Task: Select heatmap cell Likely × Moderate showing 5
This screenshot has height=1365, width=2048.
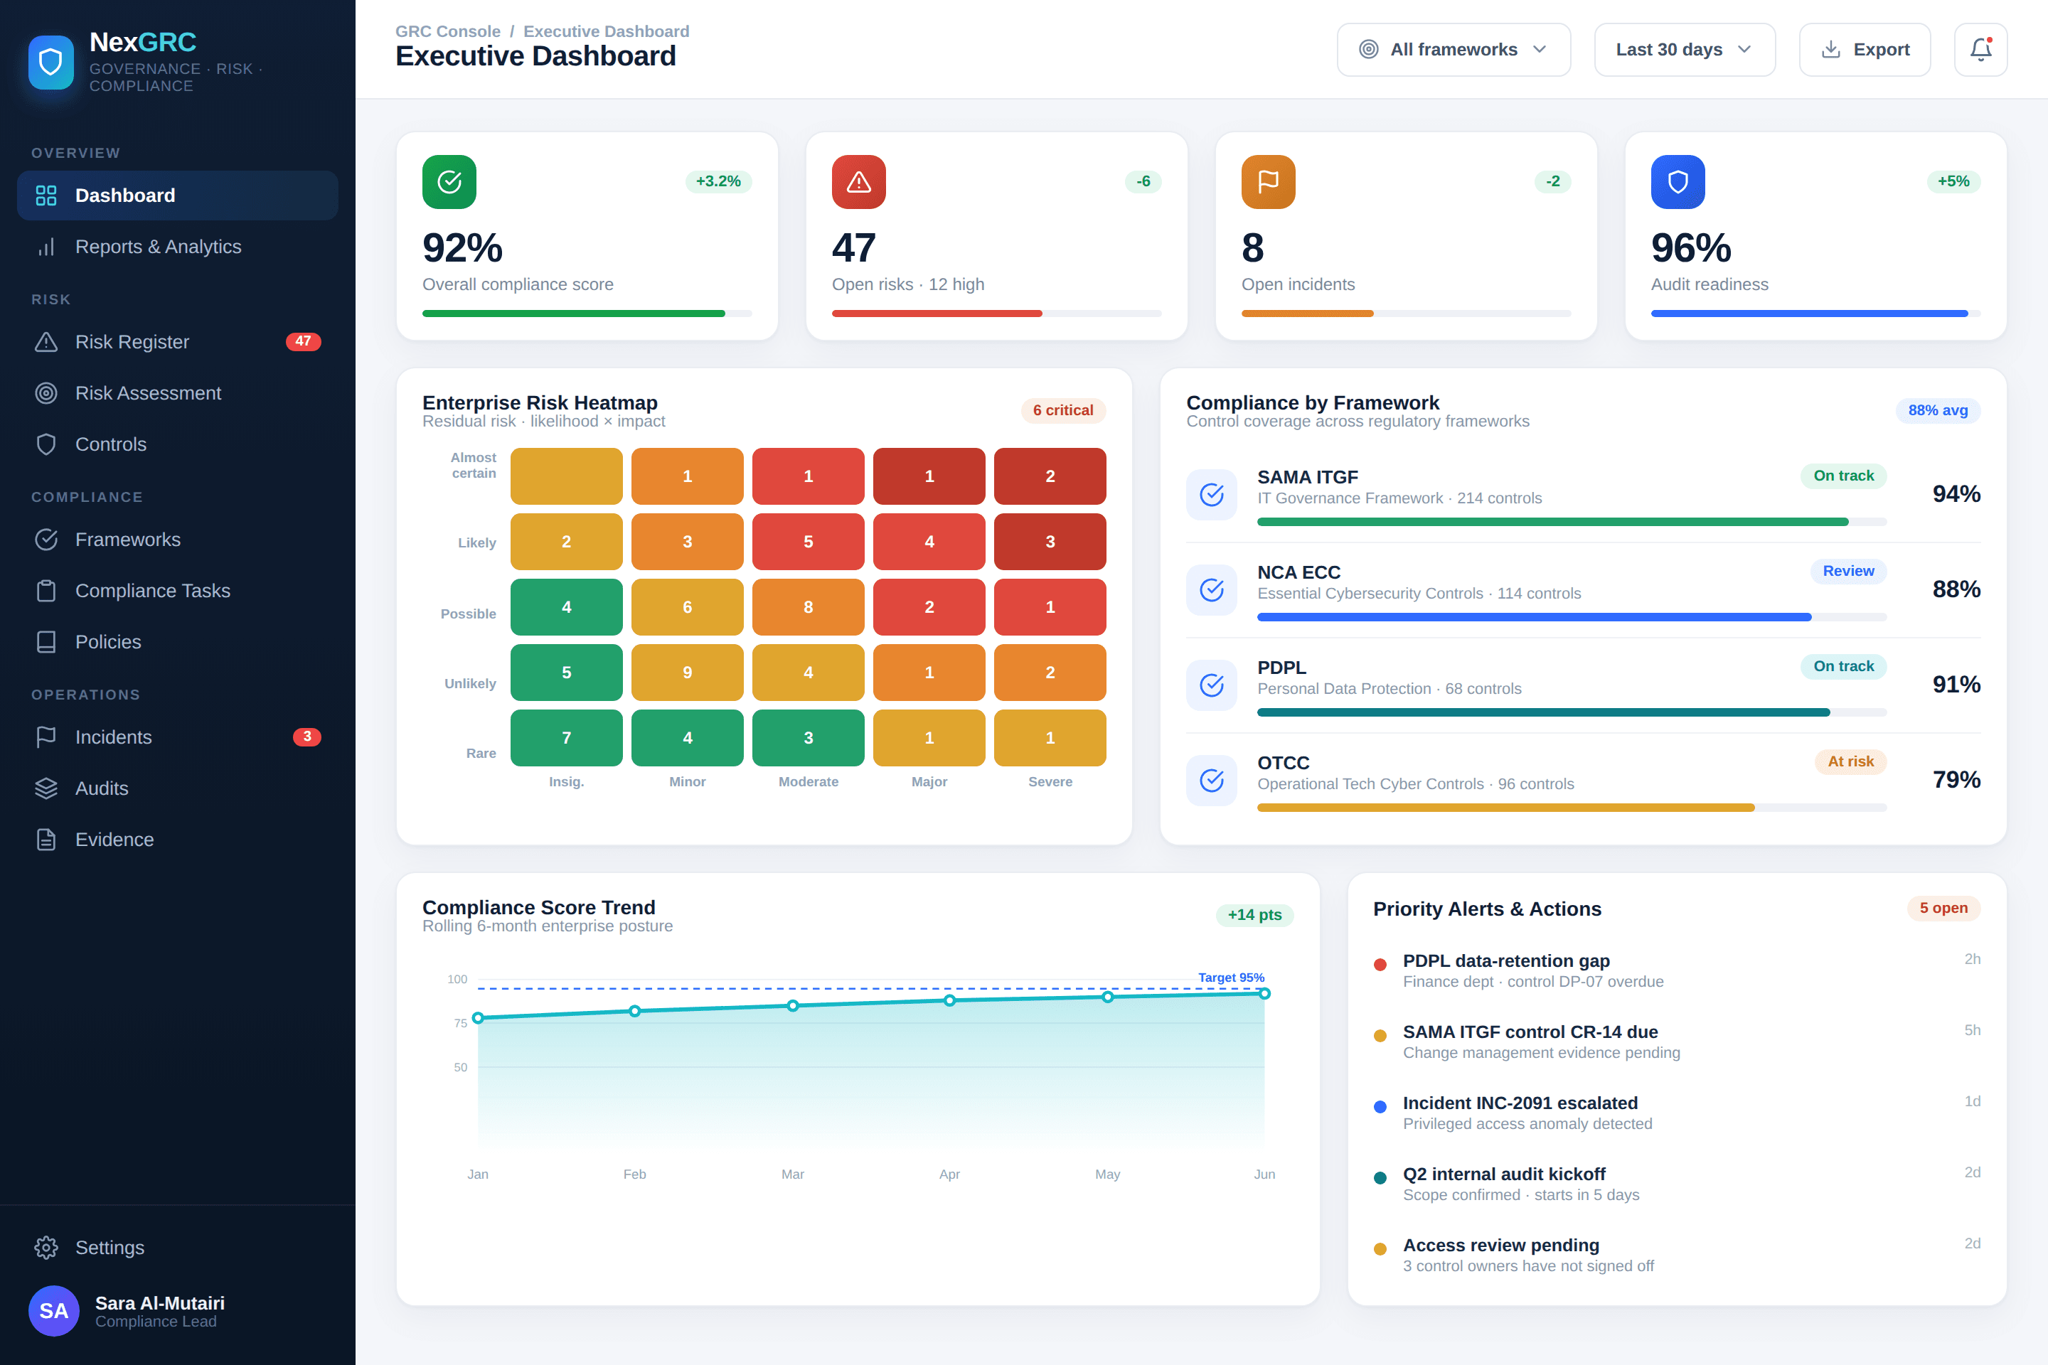Action: coord(808,542)
